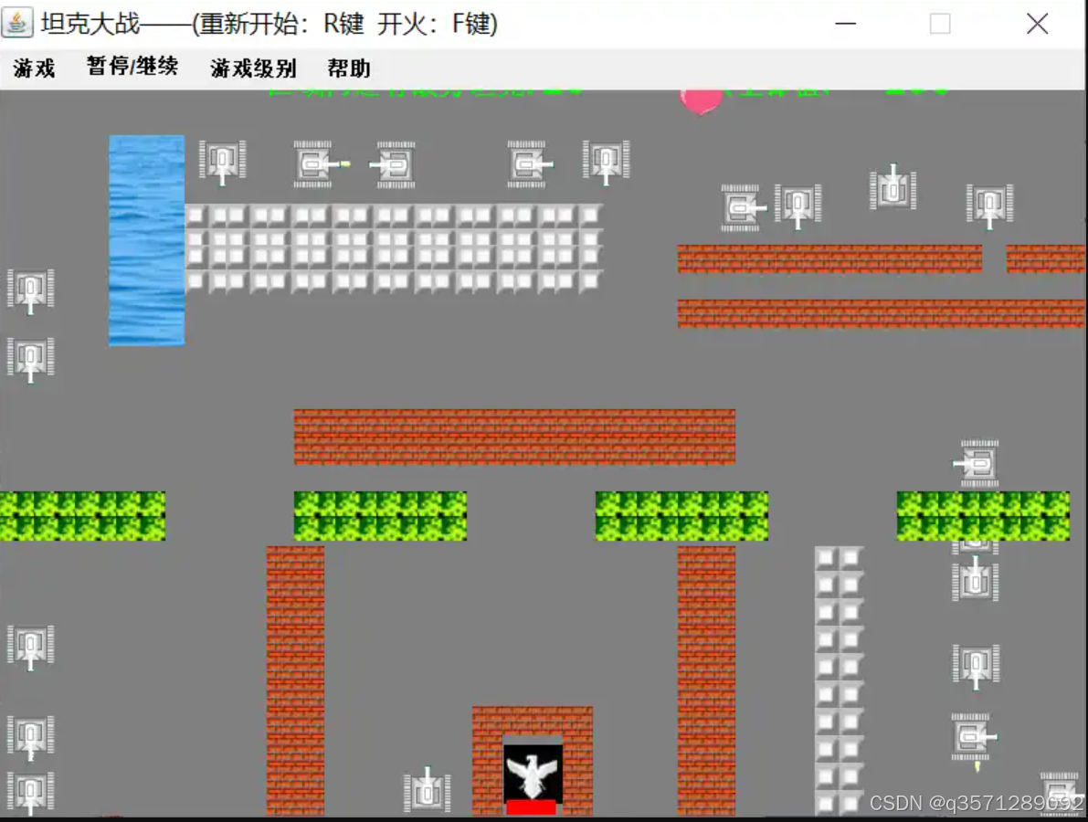This screenshot has height=822, width=1088.
Task: Click the red bar under the eagle
Action: tap(532, 807)
